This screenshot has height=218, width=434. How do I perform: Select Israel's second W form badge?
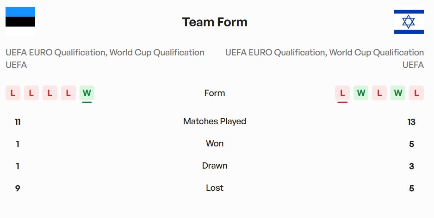[398, 93]
